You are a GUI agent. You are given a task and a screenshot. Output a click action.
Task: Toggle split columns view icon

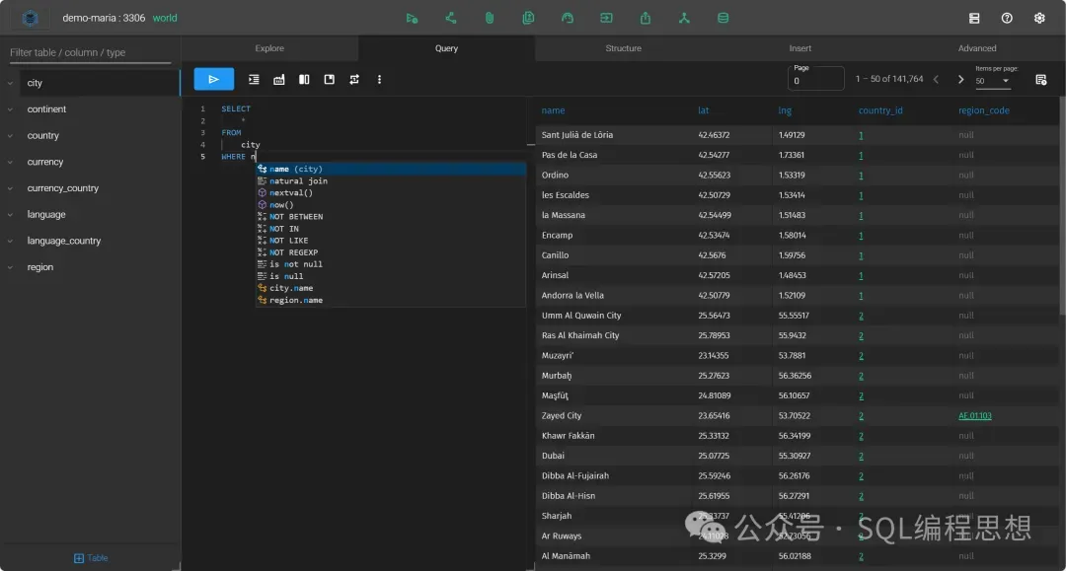[x=304, y=80]
